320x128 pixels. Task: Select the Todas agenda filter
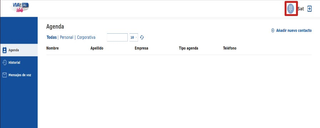pos(52,37)
